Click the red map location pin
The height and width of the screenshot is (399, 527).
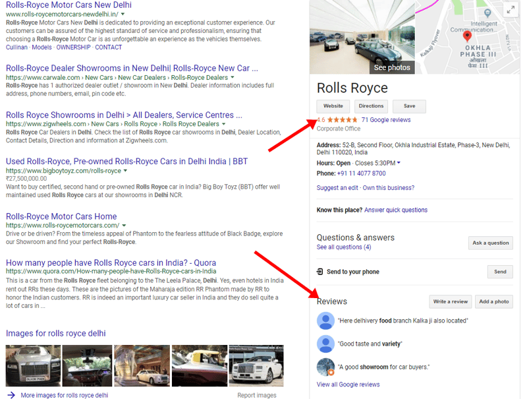click(467, 36)
